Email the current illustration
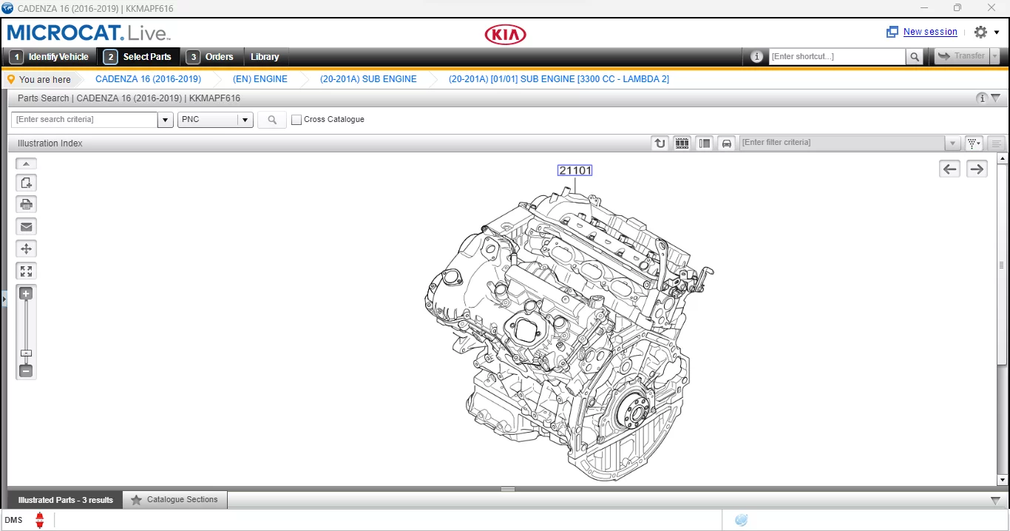 pyautogui.click(x=26, y=226)
